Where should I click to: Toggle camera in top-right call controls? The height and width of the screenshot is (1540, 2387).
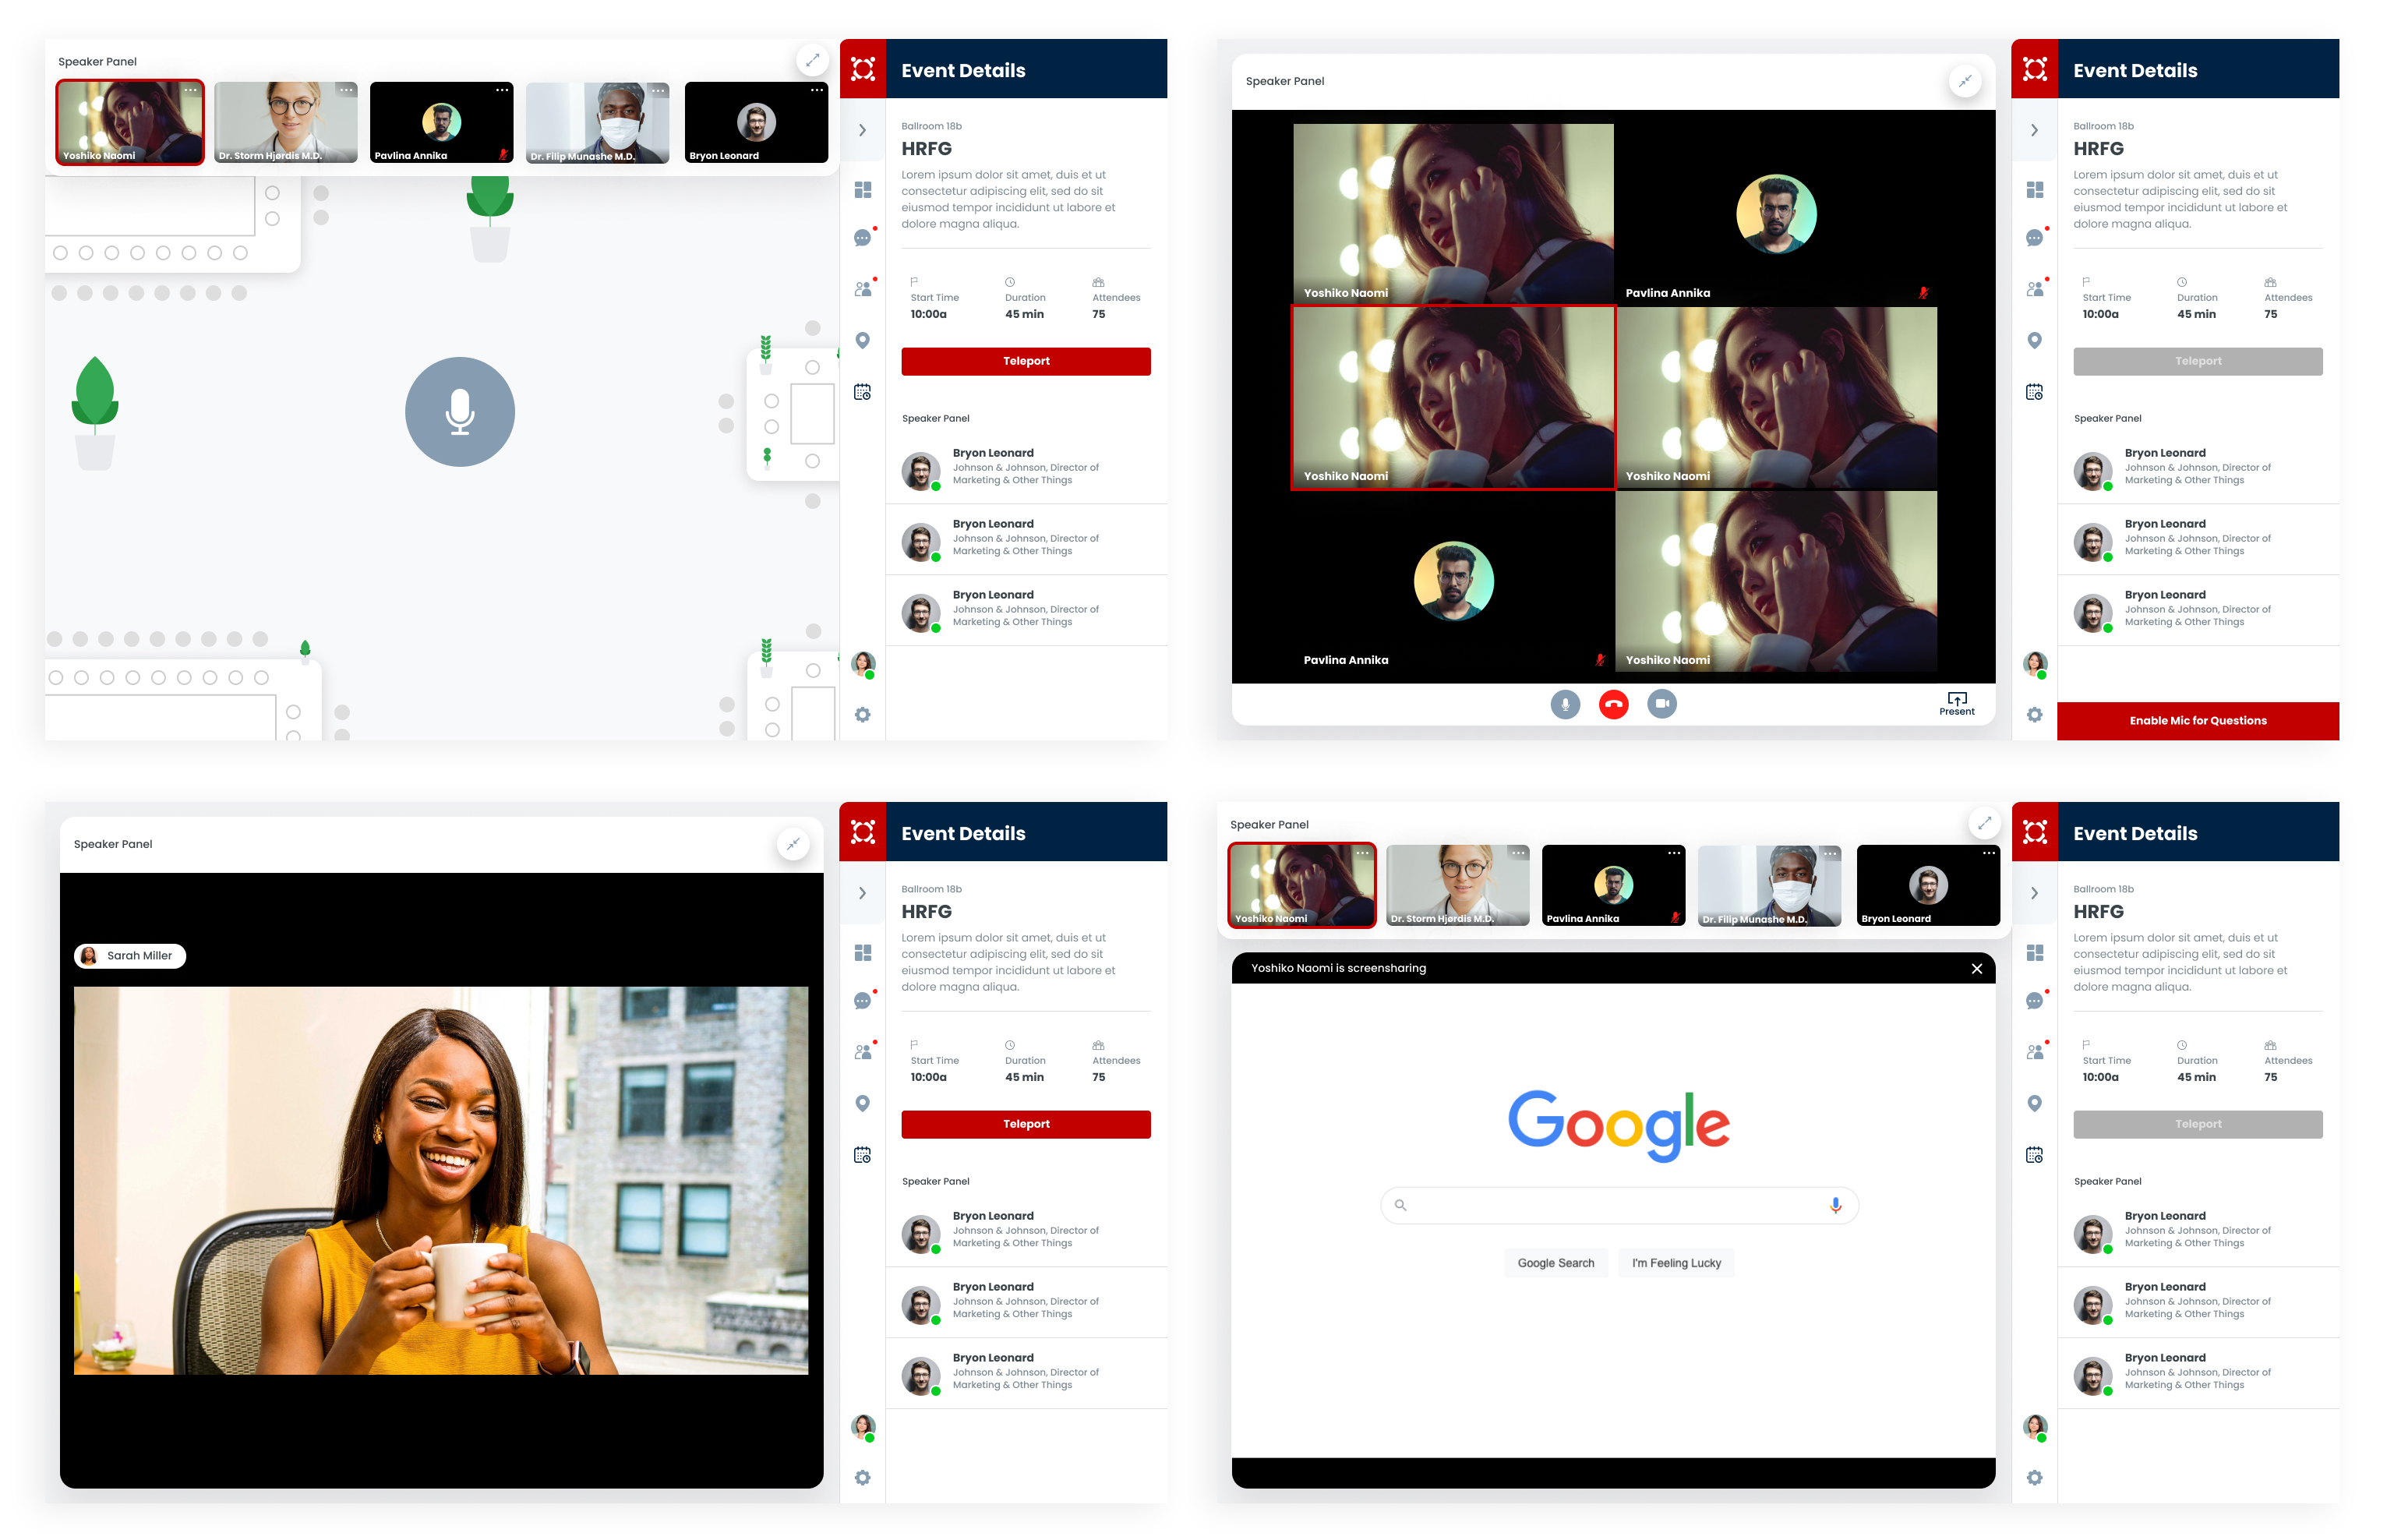click(1662, 704)
